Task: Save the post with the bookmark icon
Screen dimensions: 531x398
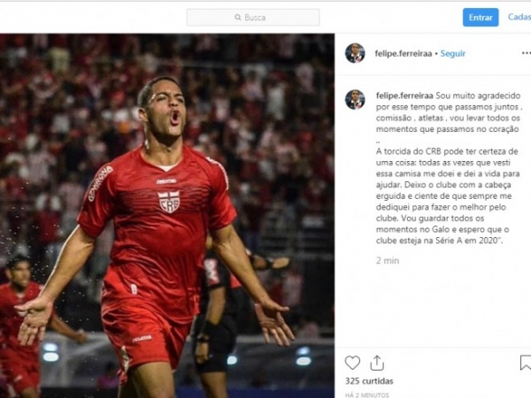Action: tap(526, 363)
